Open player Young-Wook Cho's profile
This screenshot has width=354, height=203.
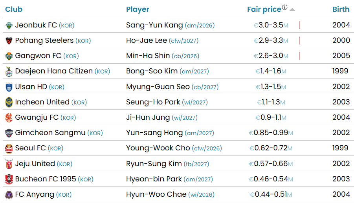(158, 148)
